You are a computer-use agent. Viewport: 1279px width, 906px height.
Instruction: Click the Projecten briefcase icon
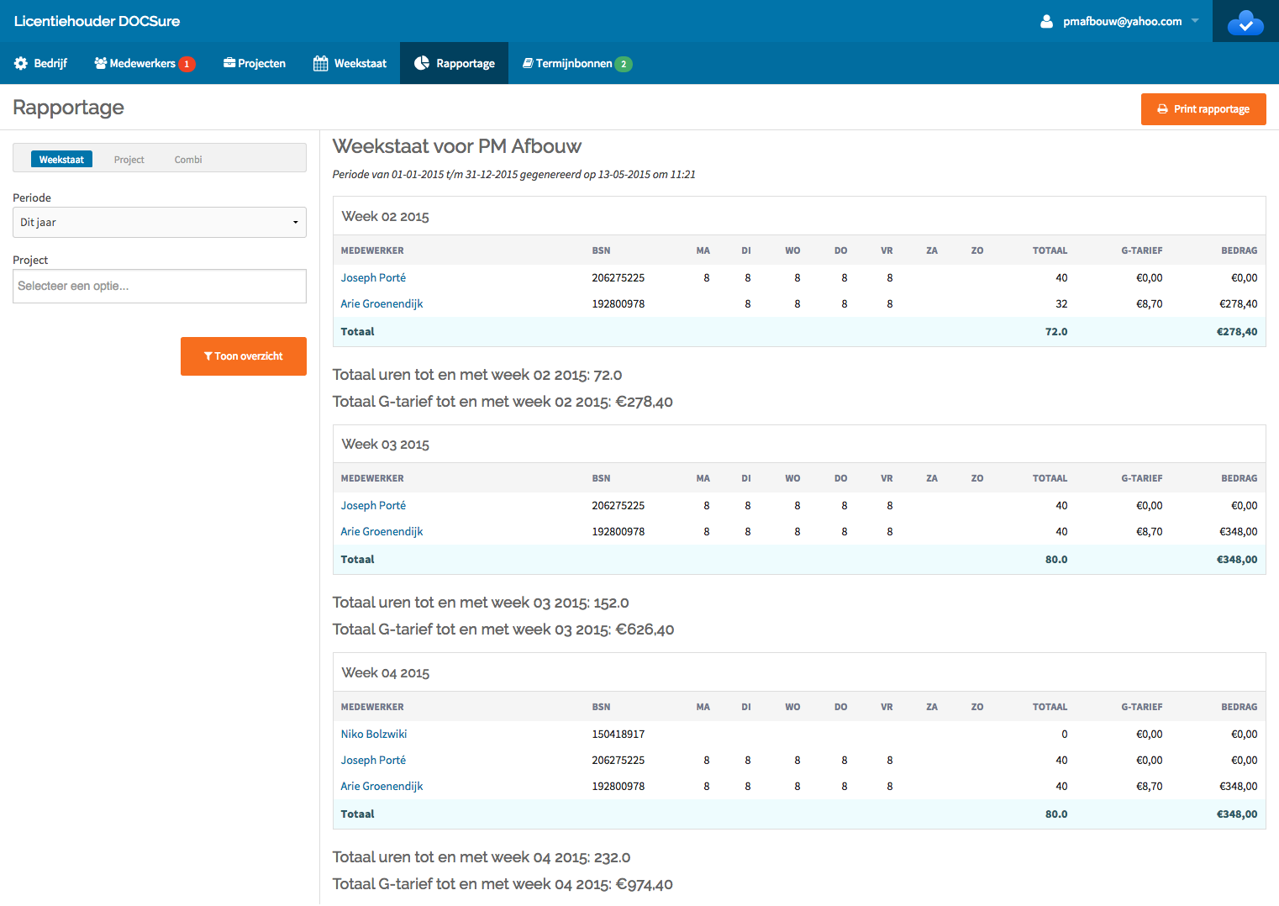click(229, 63)
